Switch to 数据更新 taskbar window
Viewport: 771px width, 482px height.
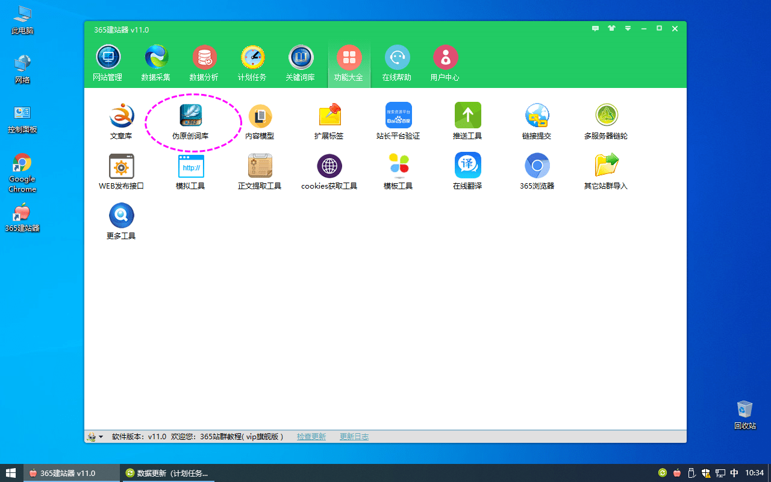pyautogui.click(x=167, y=473)
